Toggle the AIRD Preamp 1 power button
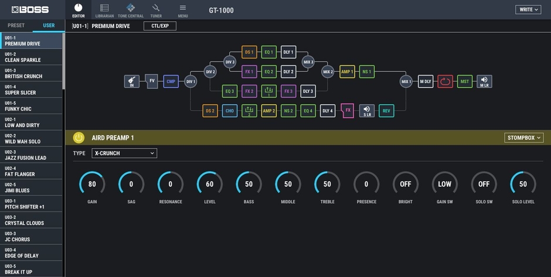Viewport: 551px width, 277px height. pos(79,138)
